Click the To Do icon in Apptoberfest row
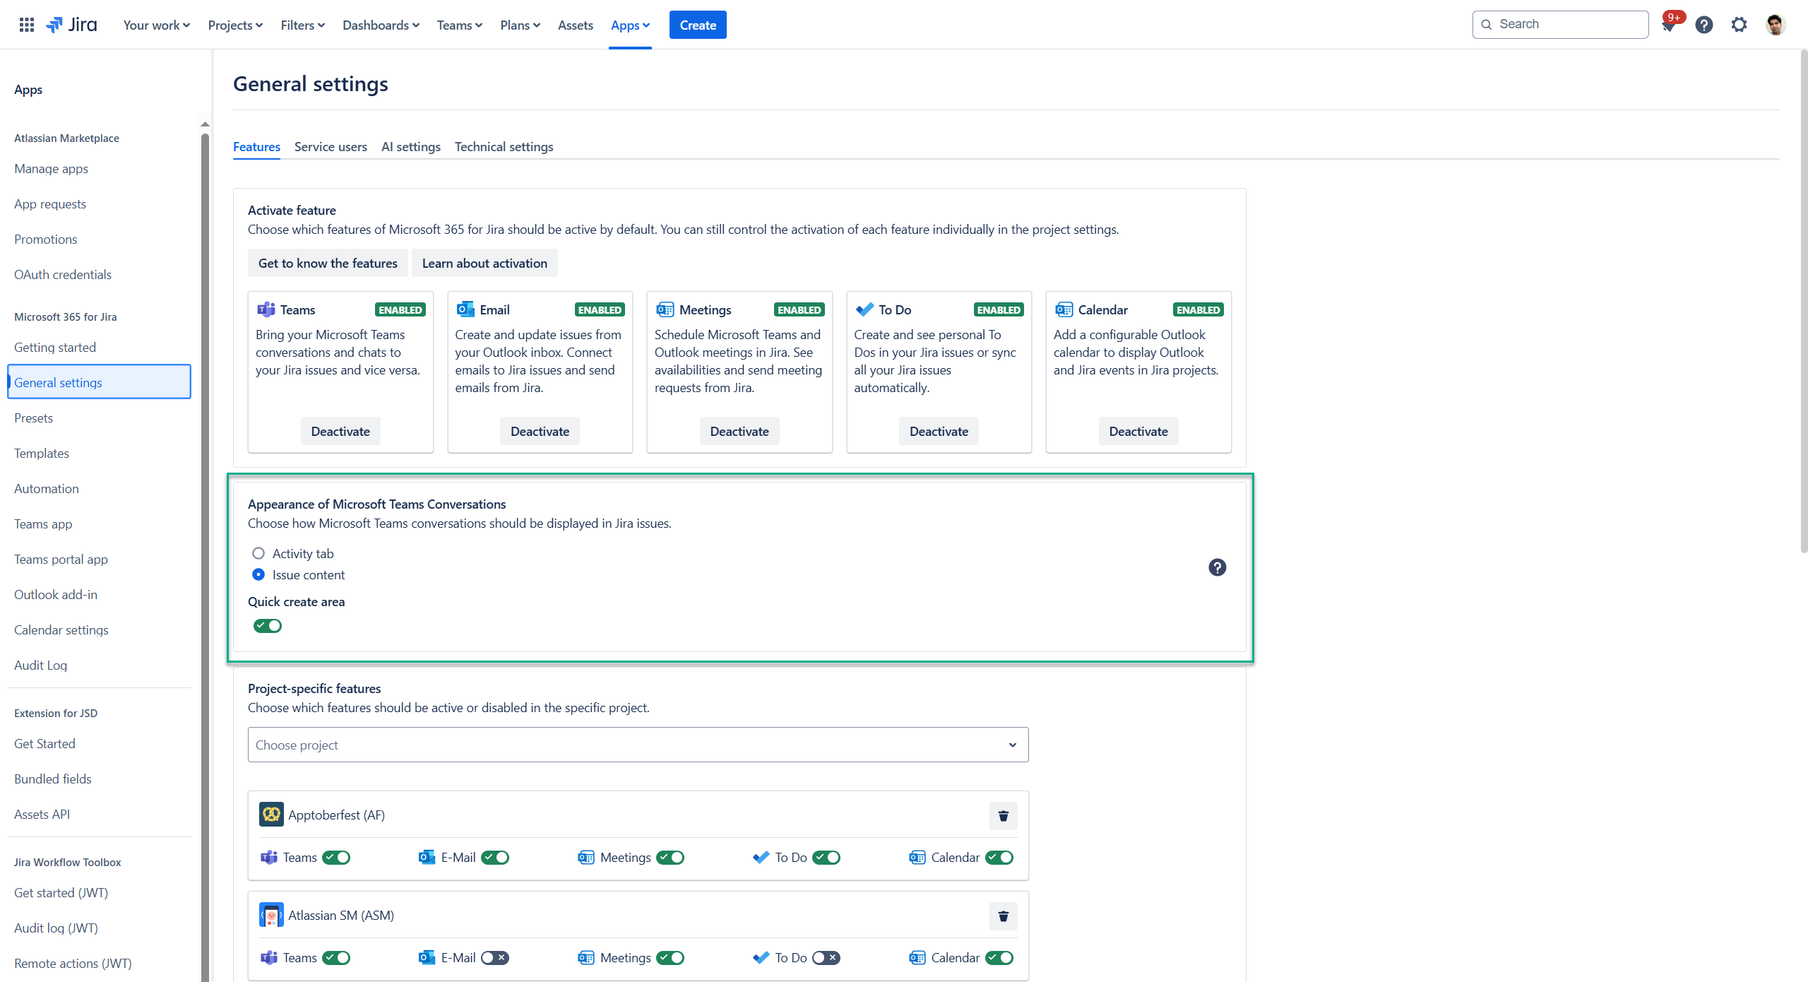 (x=761, y=857)
